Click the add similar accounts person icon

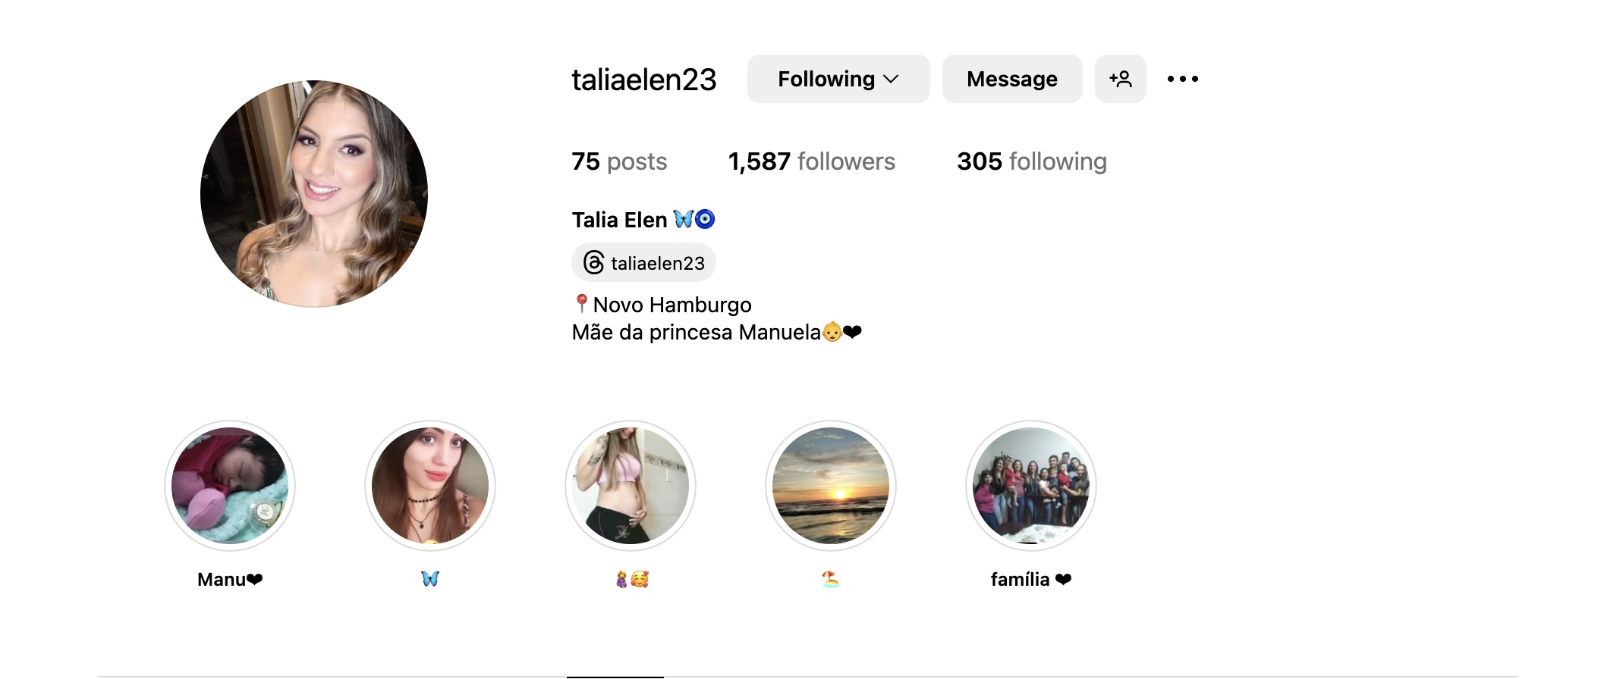[x=1120, y=79]
